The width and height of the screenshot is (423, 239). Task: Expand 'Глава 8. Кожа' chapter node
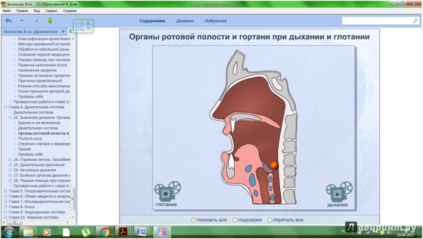coord(5,207)
